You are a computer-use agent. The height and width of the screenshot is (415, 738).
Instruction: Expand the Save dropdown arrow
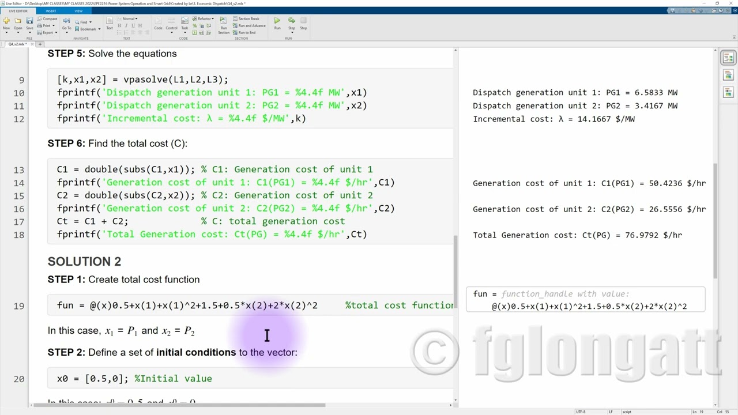point(29,33)
